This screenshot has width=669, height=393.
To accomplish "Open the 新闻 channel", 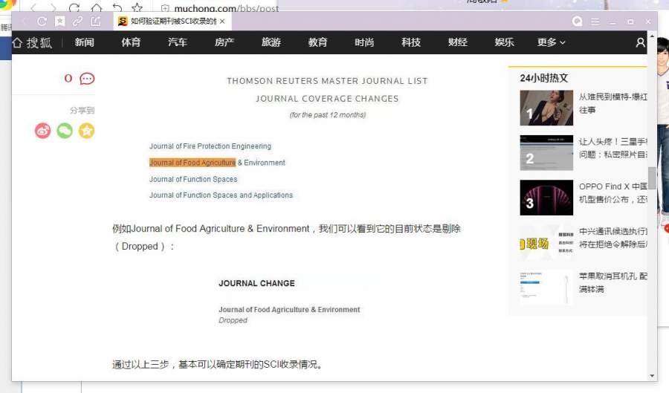I will click(84, 42).
